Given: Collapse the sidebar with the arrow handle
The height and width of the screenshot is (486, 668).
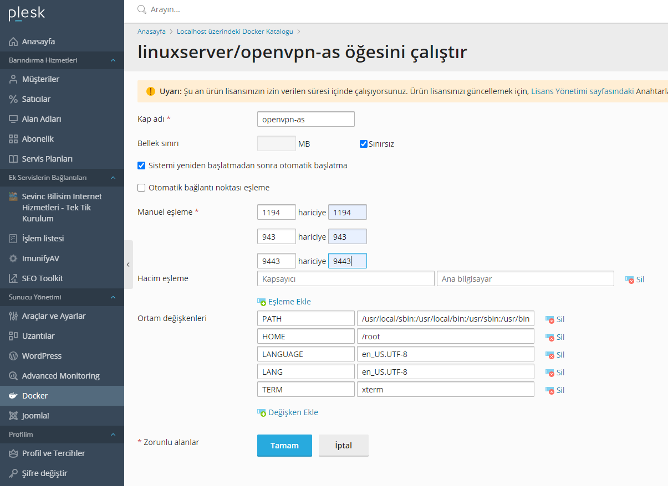Looking at the screenshot, I should coord(129,265).
